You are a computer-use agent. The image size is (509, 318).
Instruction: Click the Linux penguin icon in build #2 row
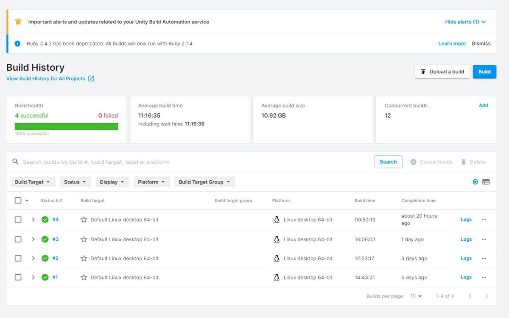pos(277,259)
